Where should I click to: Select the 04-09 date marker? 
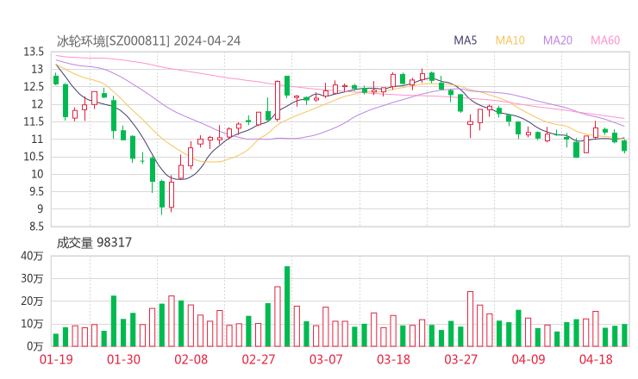pyautogui.click(x=528, y=360)
